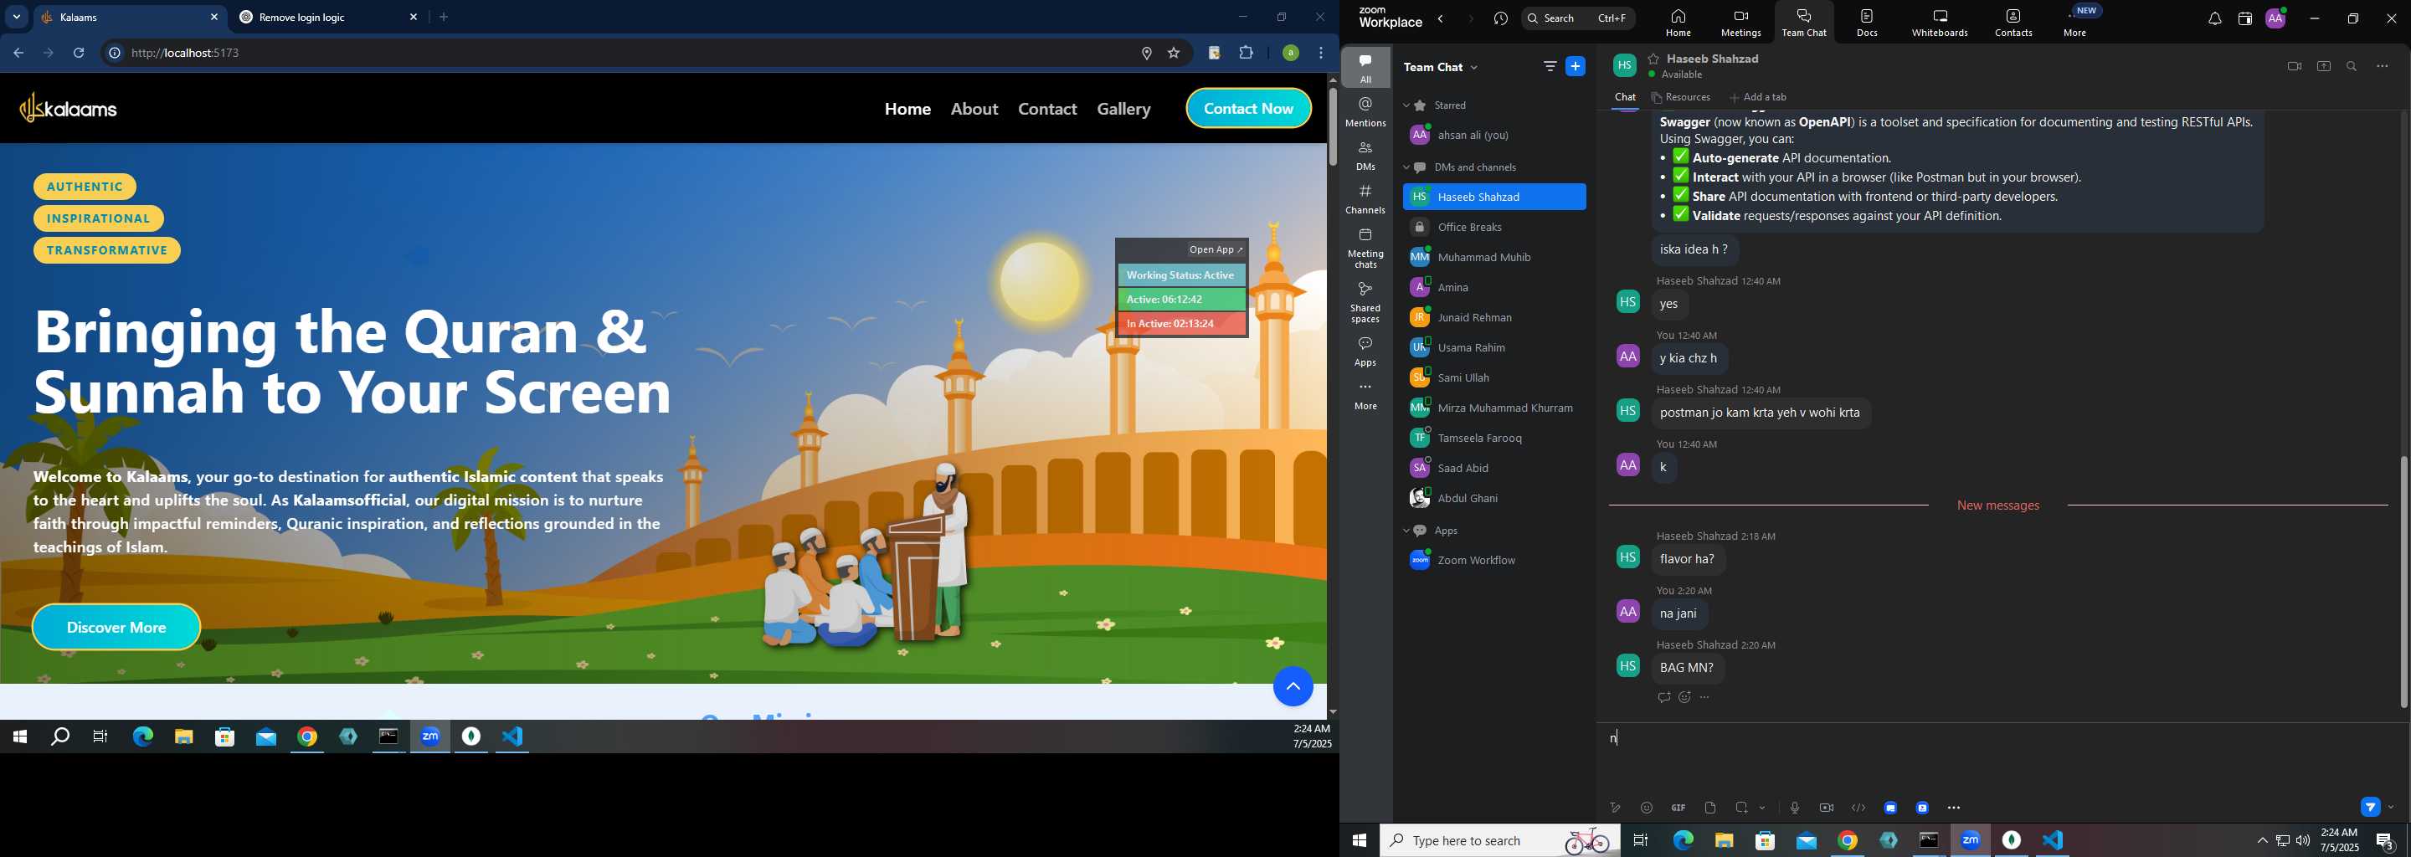The width and height of the screenshot is (2411, 857).
Task: Capture a screenshot from composer toolbar
Action: (1742, 808)
